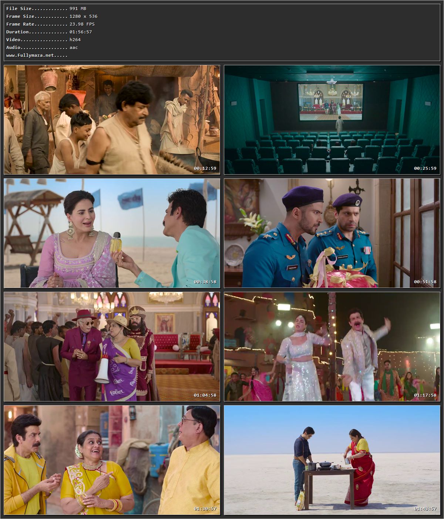Click the 01:30:57 timestamp label
The width and height of the screenshot is (444, 519).
pyautogui.click(x=205, y=509)
